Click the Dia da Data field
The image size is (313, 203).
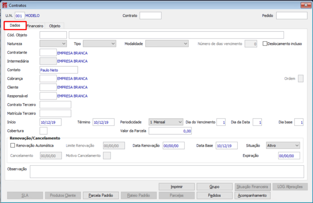pyautogui.click(x=257, y=122)
